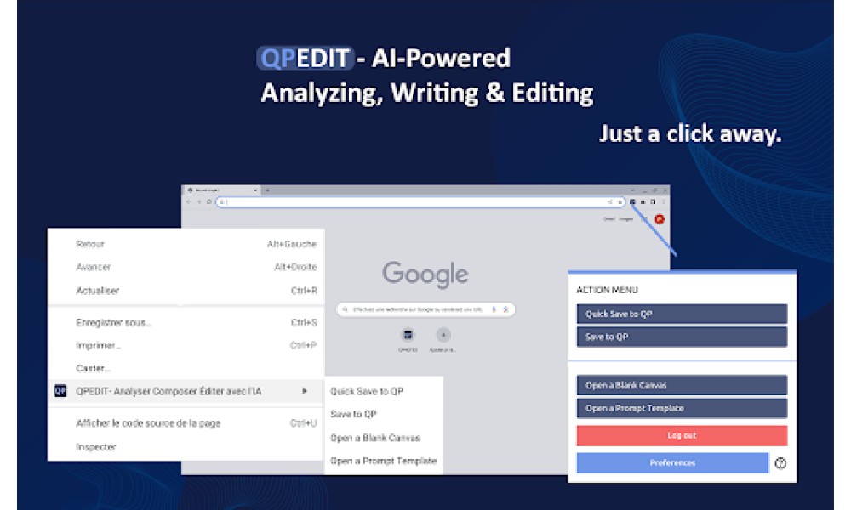Click the help question mark beside Preferences
This screenshot has width=851, height=510.
(780, 463)
